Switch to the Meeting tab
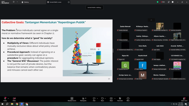 pos(25,2)
